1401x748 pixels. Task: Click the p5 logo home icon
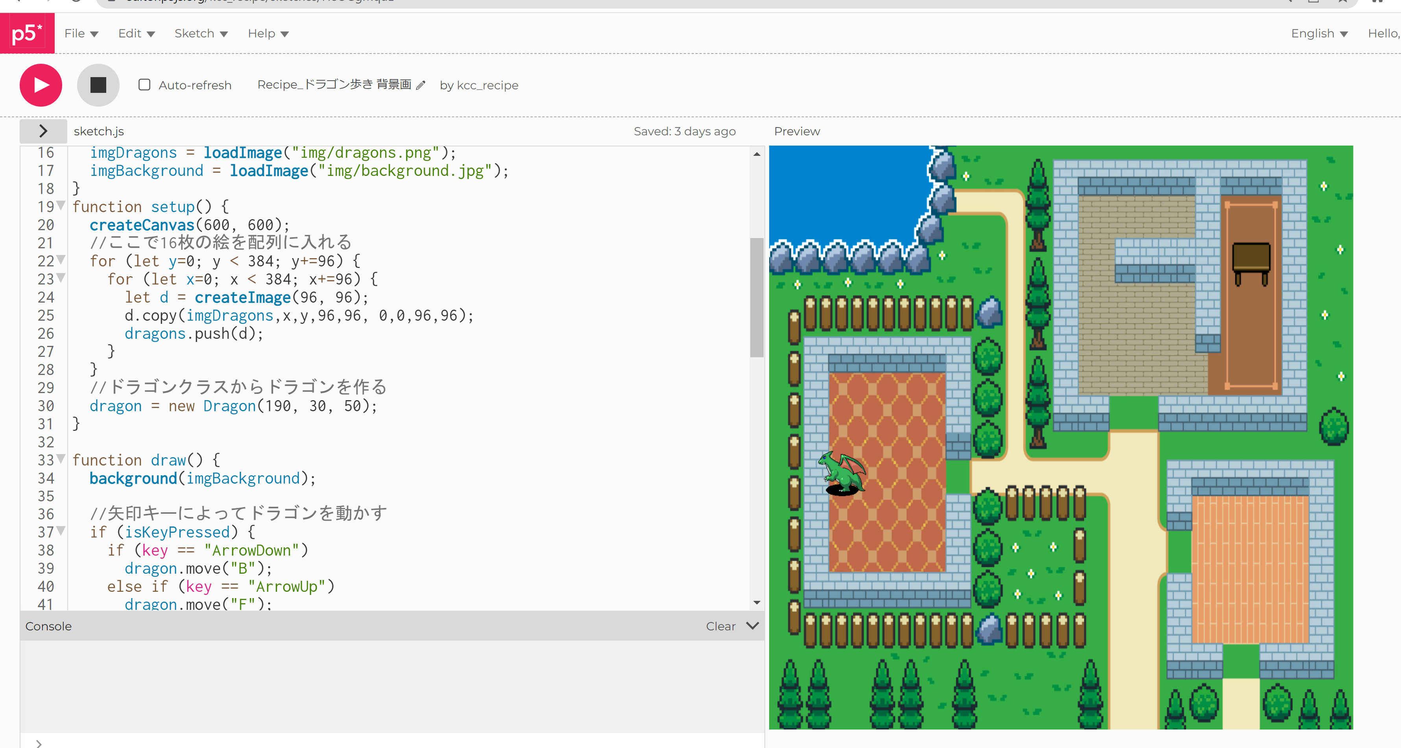coord(27,33)
